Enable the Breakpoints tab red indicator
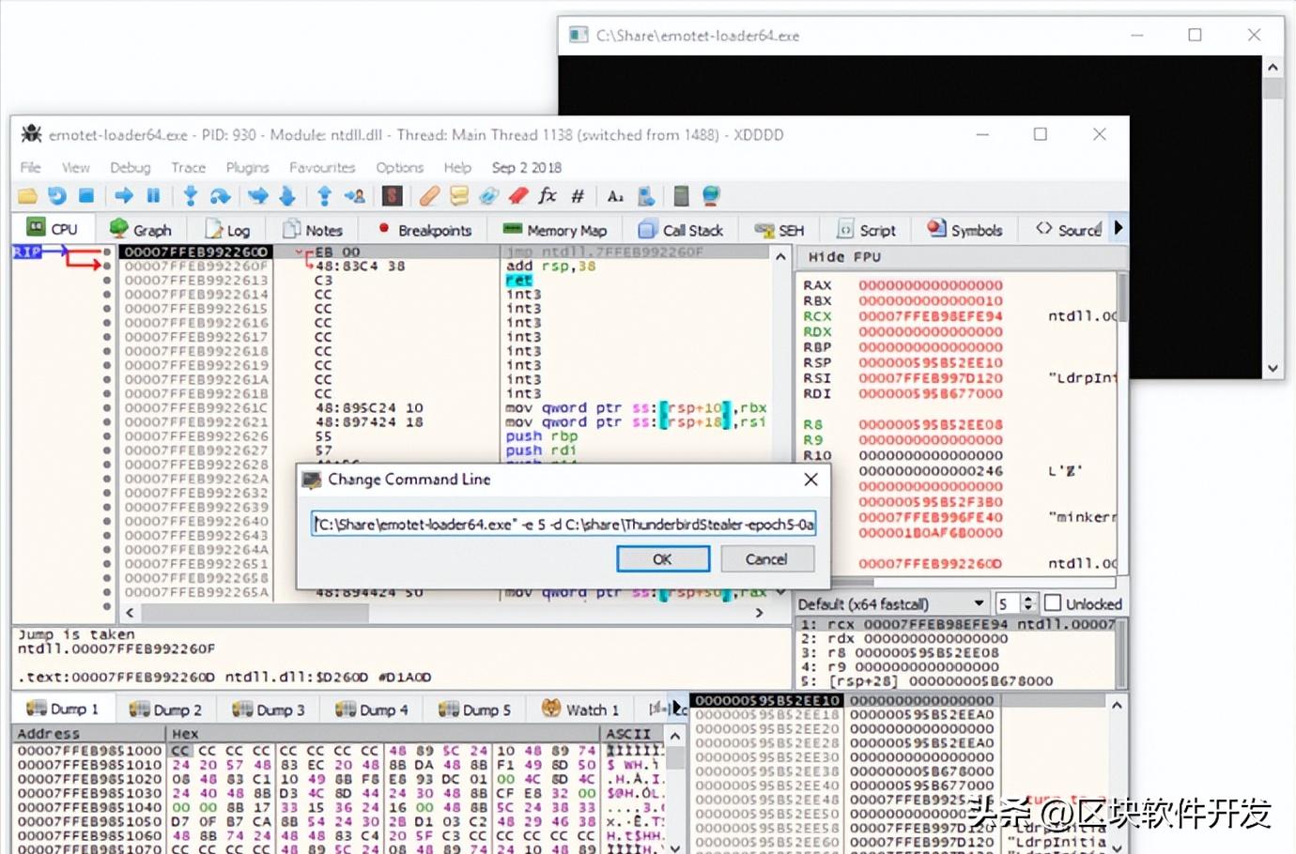The height and width of the screenshot is (854, 1296). 384,229
